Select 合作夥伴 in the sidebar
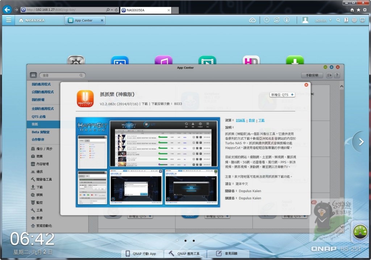The height and width of the screenshot is (260, 371). [38, 140]
